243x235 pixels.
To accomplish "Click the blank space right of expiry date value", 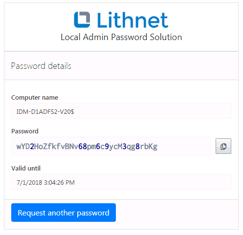I will (152, 182).
